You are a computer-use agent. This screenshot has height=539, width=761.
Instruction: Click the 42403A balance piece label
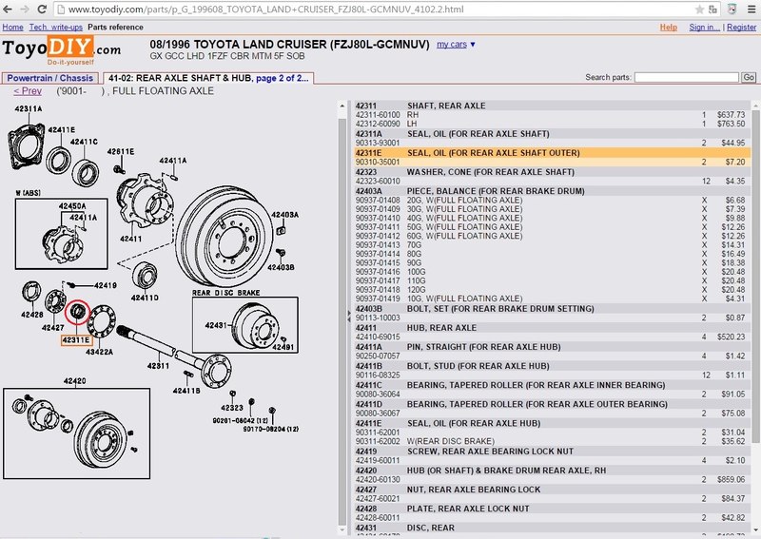point(284,215)
